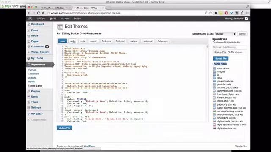Image resolution: width=271 pixels, height=152 pixels.
Task: Click the replace button
Action: tap(133, 41)
